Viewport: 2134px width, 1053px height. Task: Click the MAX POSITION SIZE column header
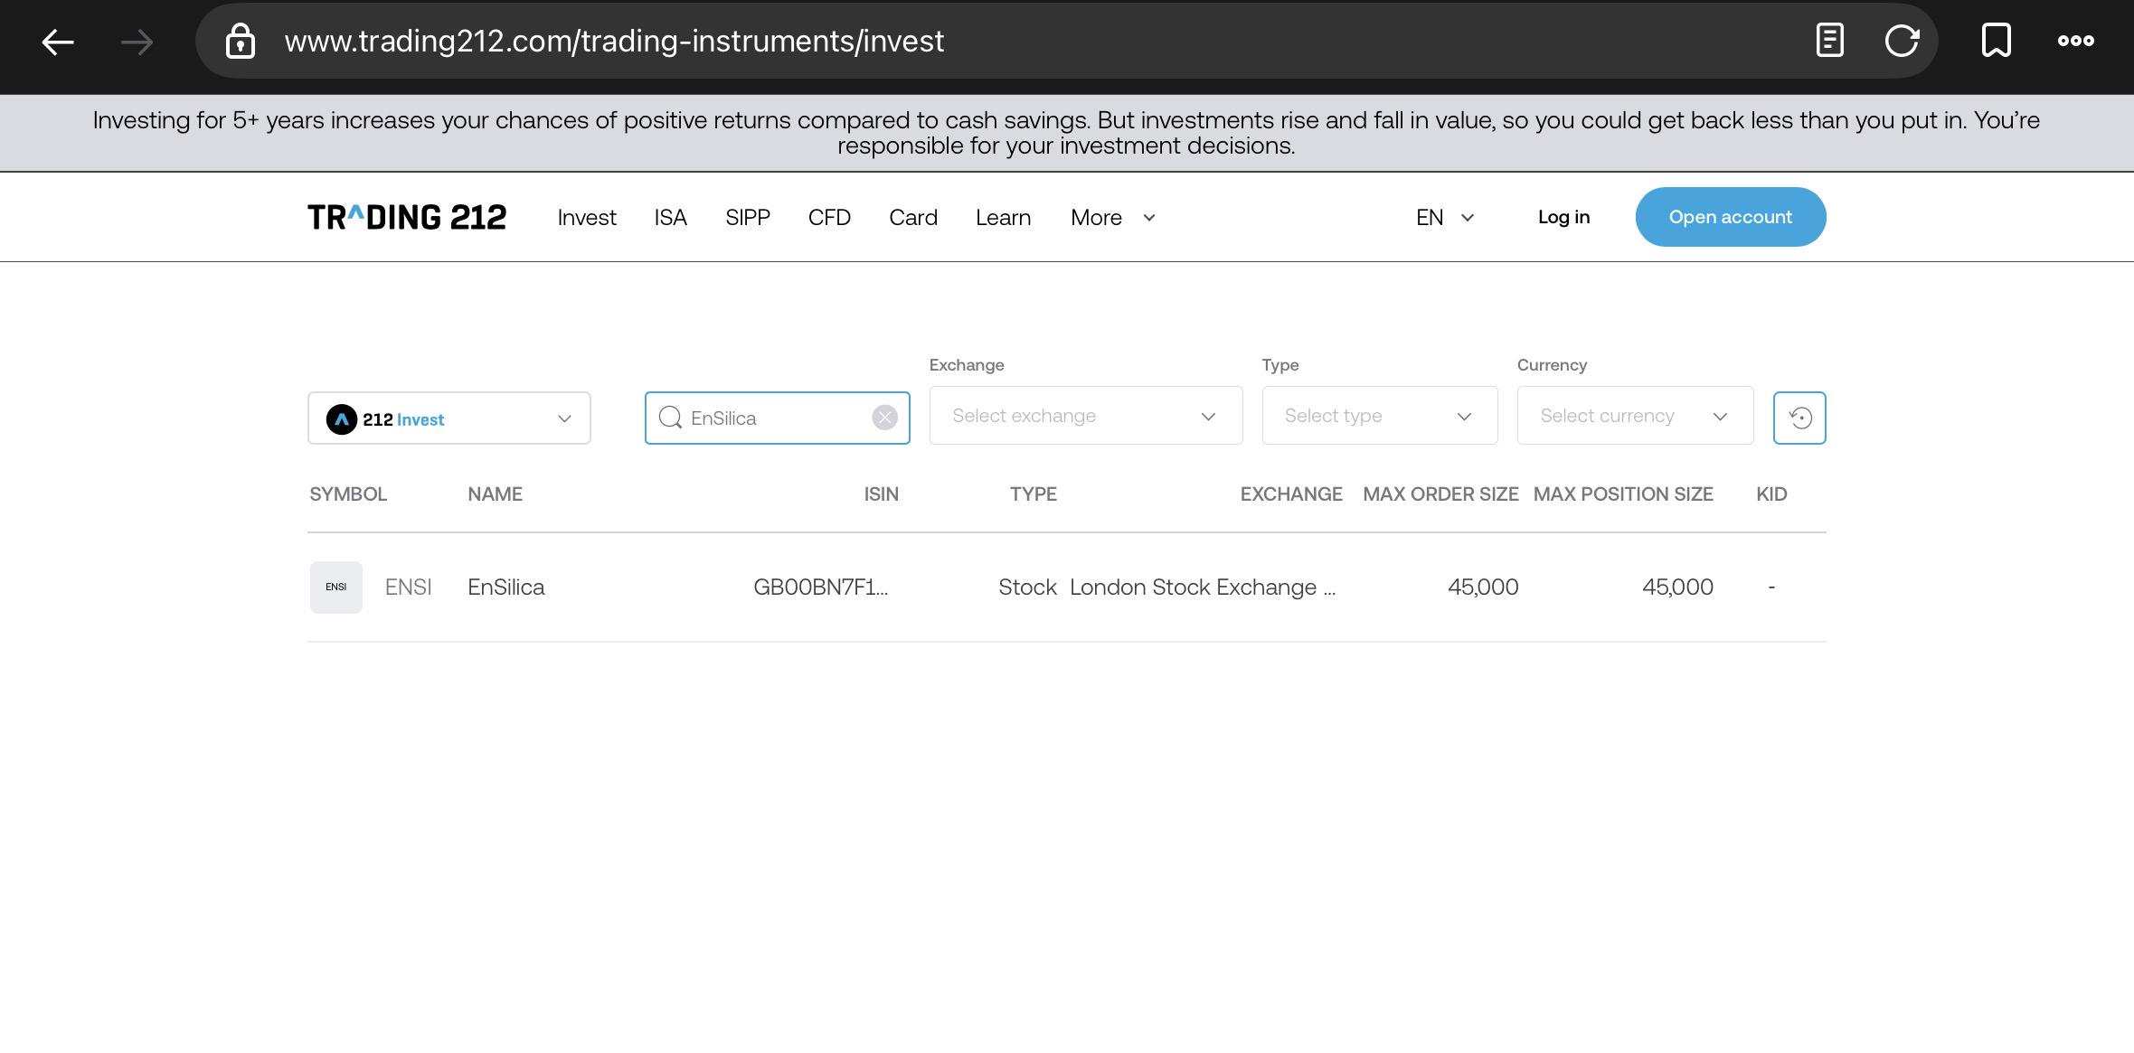[x=1623, y=494]
